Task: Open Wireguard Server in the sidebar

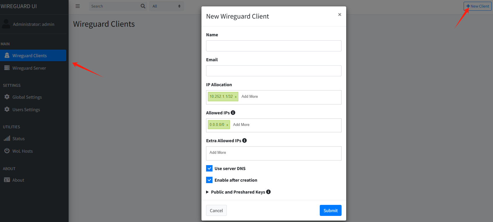Action: (29, 68)
